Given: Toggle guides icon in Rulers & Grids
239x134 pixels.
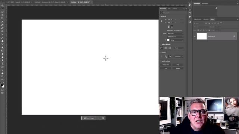Looking at the screenshot, I should [x=170, y=48].
